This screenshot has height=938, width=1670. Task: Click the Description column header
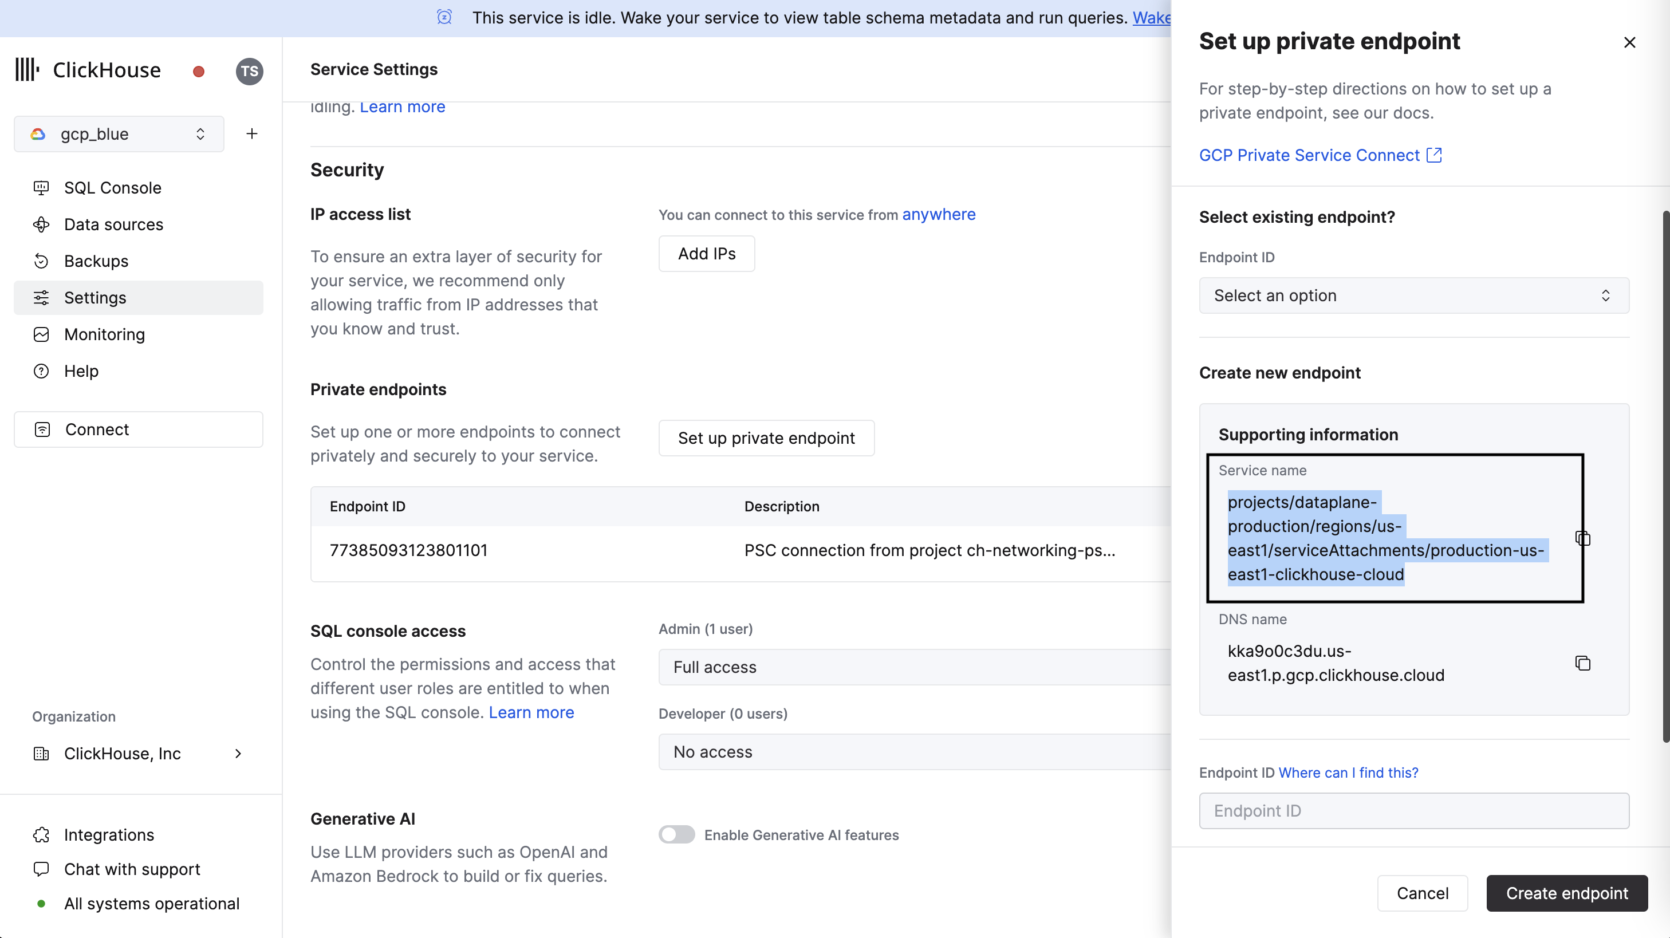tap(782, 506)
